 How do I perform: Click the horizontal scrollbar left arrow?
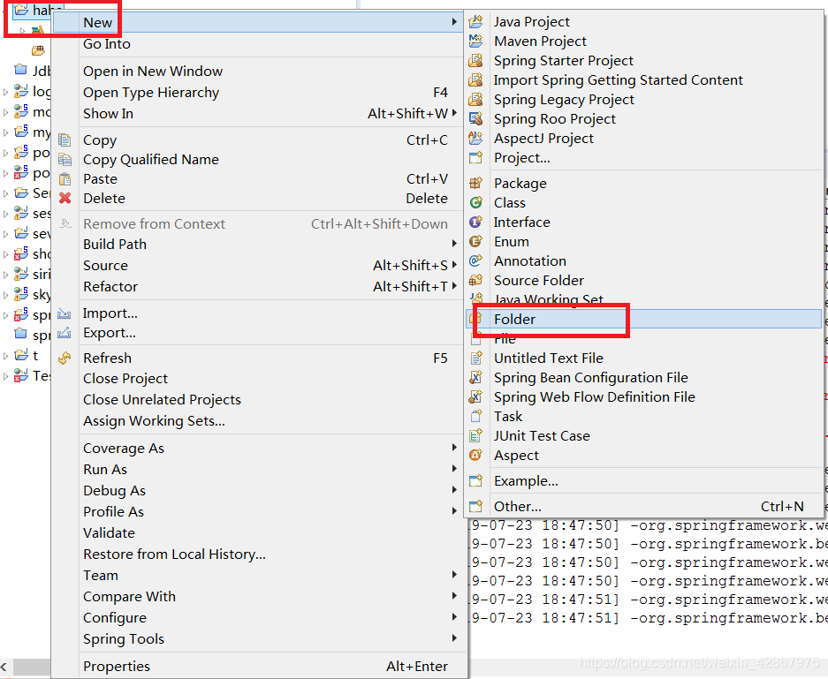[x=4, y=667]
